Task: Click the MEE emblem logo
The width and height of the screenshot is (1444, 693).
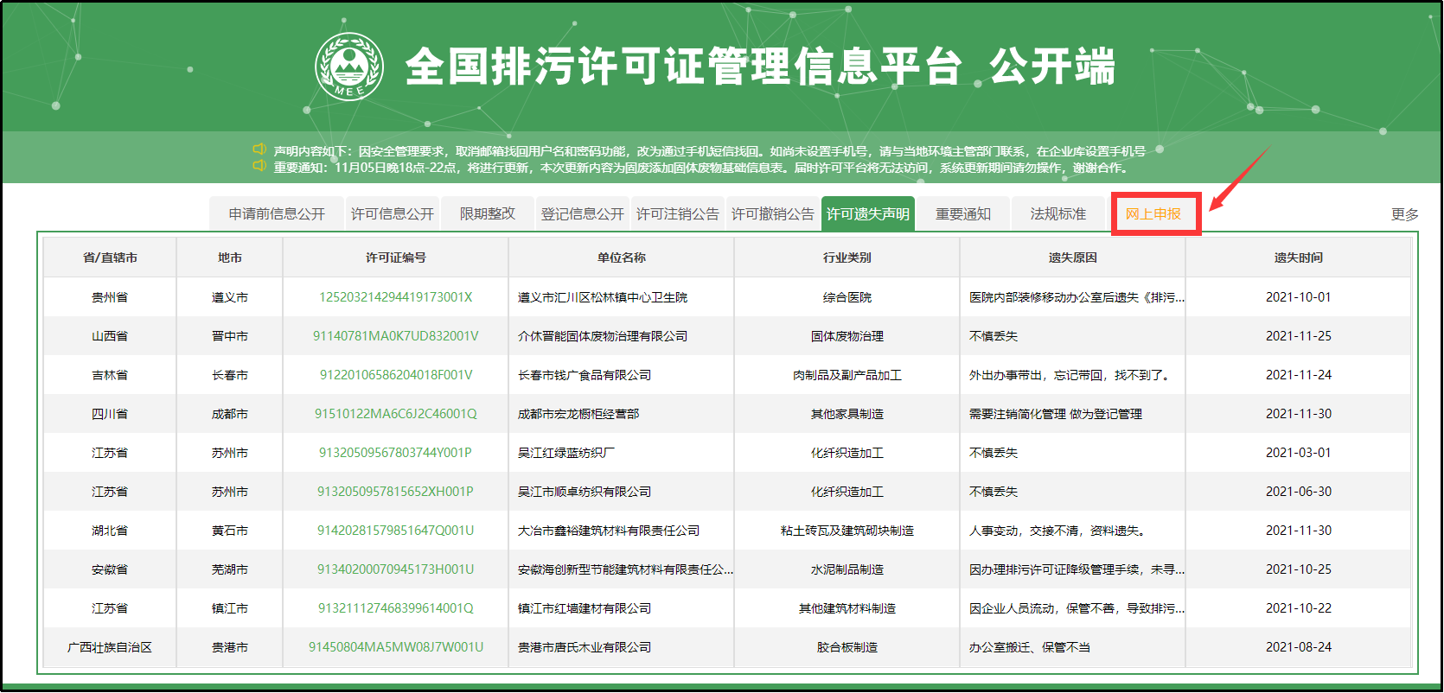Action: pyautogui.click(x=349, y=67)
